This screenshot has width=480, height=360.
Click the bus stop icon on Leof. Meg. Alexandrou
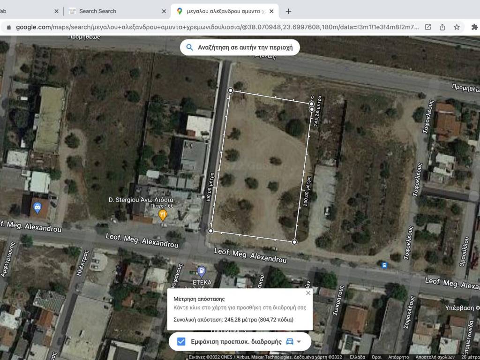pyautogui.click(x=384, y=265)
